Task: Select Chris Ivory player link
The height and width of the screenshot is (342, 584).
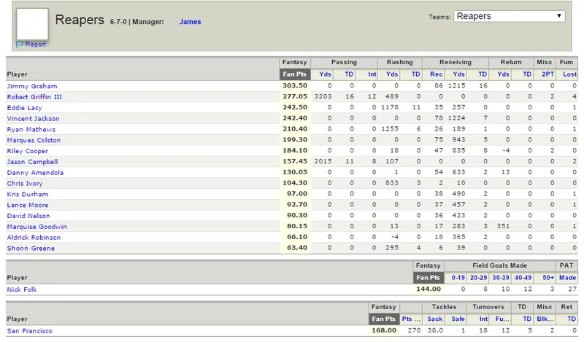Action: coord(25,183)
